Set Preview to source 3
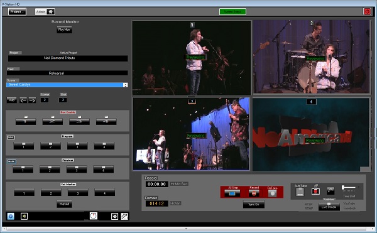The width and height of the screenshot is (377, 233). coord(77,170)
